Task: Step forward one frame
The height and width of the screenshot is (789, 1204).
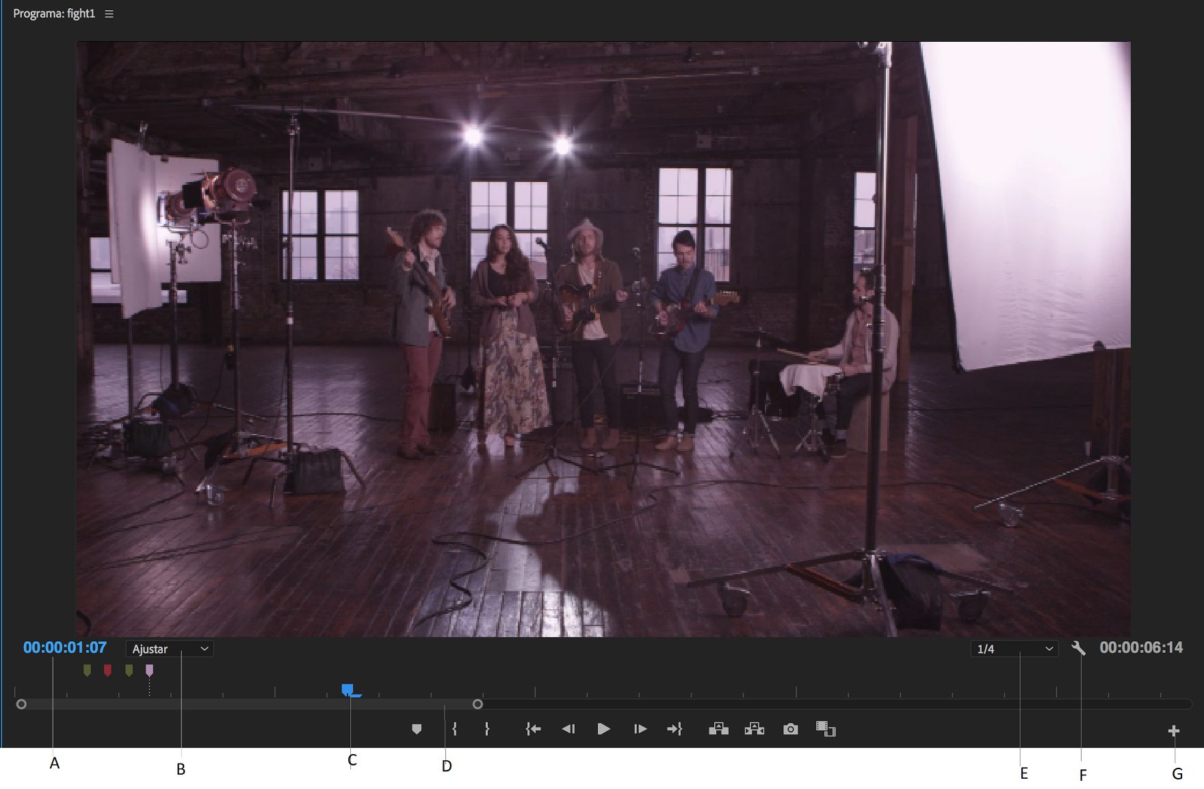Action: 640,729
